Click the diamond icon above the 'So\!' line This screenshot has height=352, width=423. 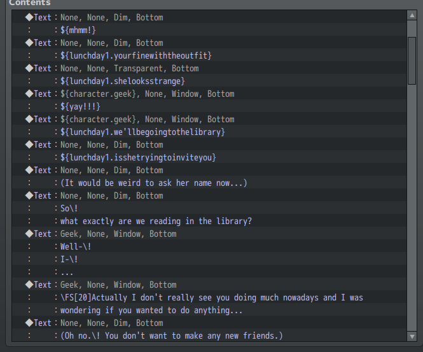(29, 195)
